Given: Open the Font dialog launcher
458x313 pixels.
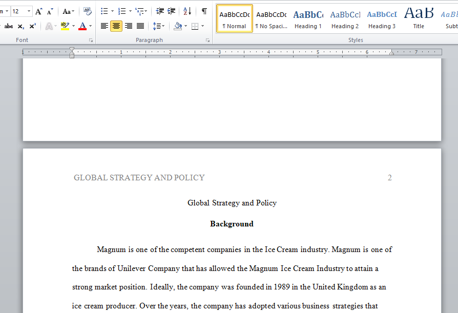Looking at the screenshot, I should point(91,40).
